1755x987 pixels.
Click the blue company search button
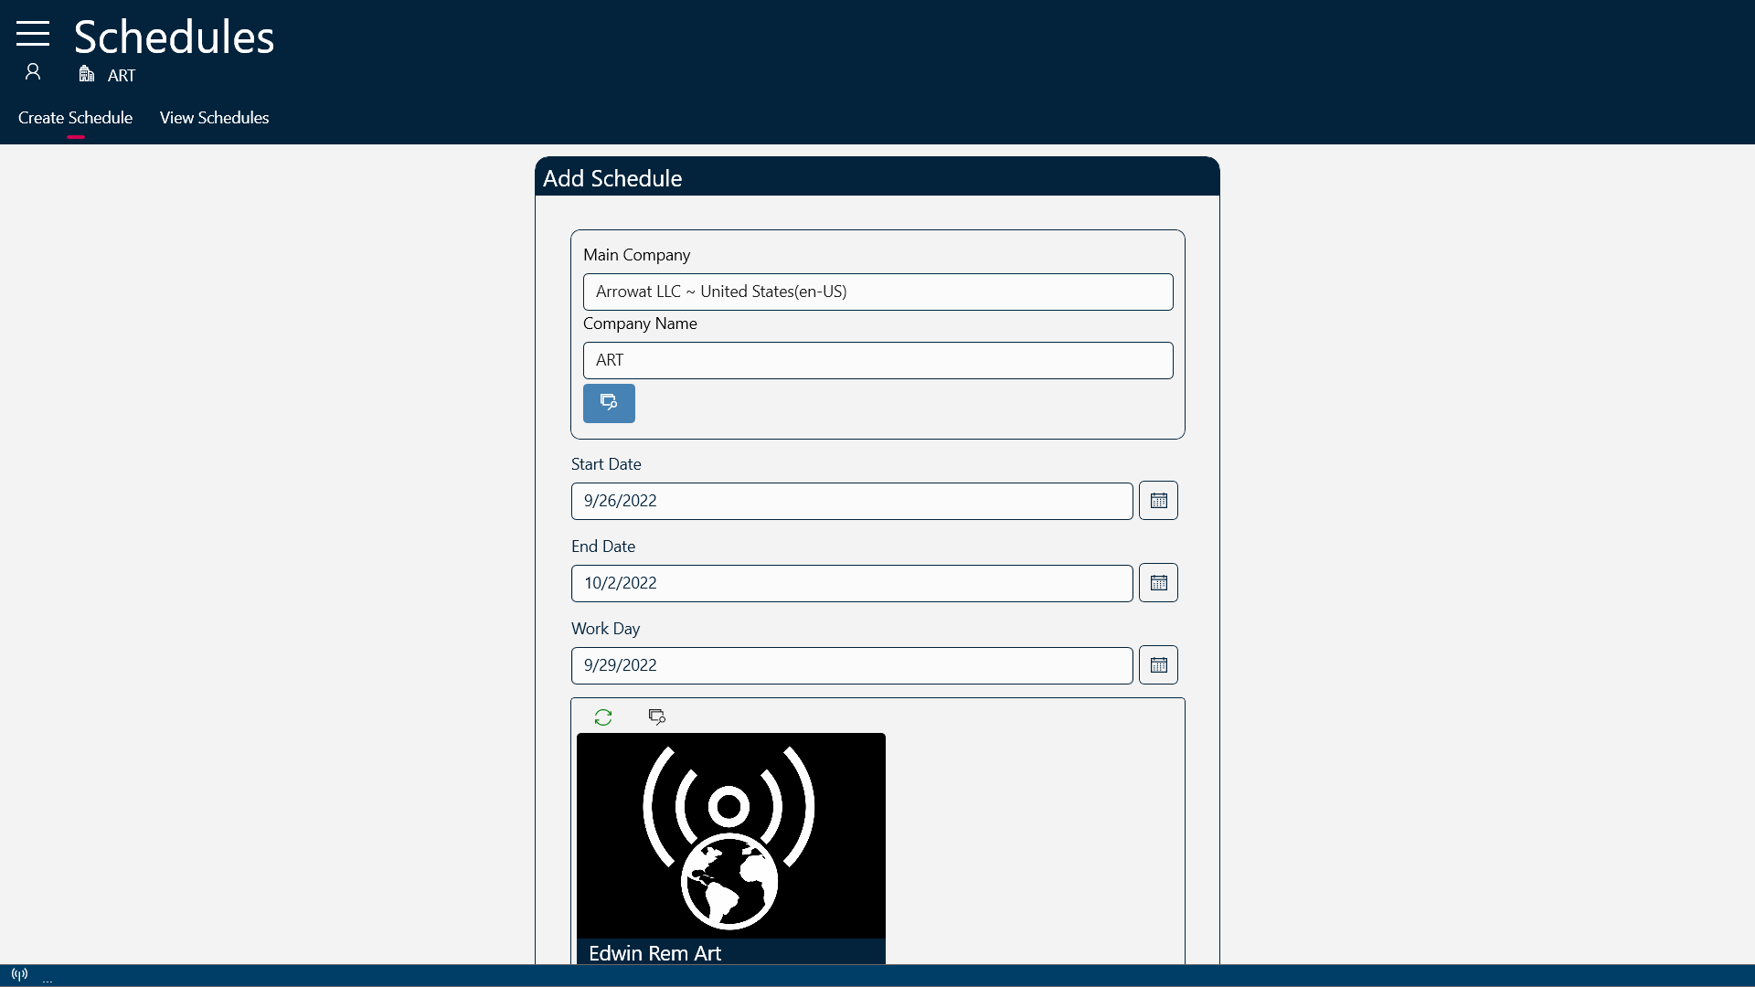(609, 403)
